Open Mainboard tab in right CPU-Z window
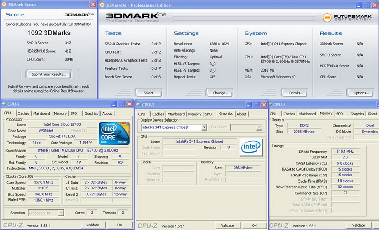 [x=307, y=114]
